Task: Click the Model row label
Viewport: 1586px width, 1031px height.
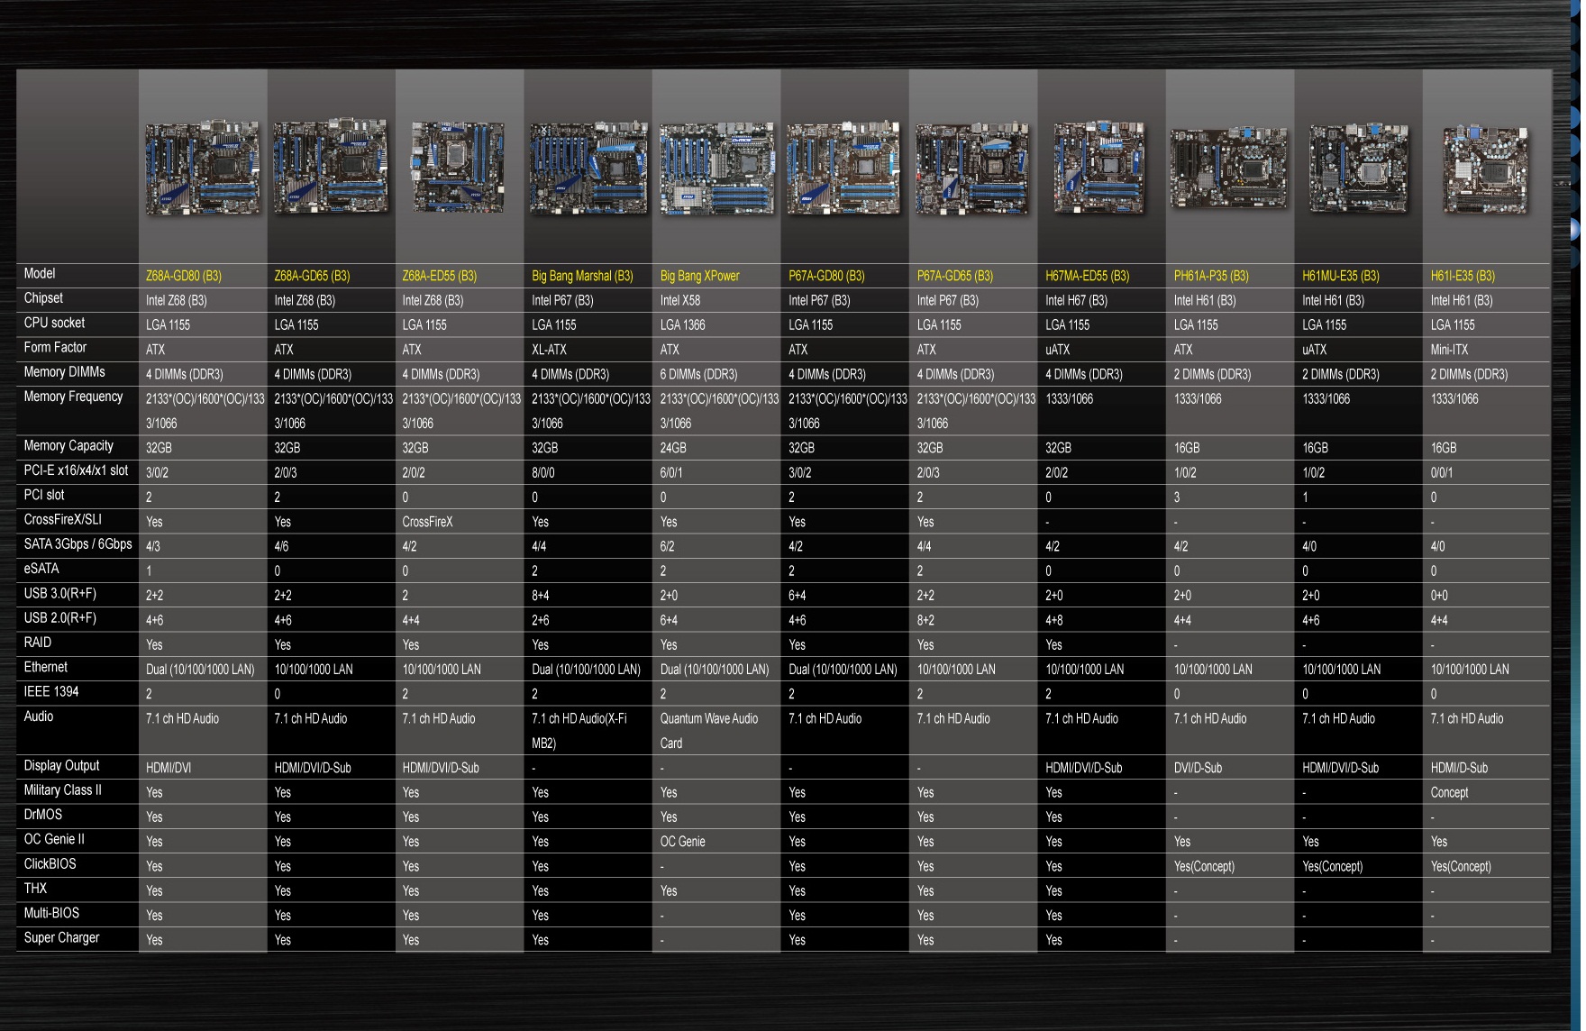Action: coord(40,273)
